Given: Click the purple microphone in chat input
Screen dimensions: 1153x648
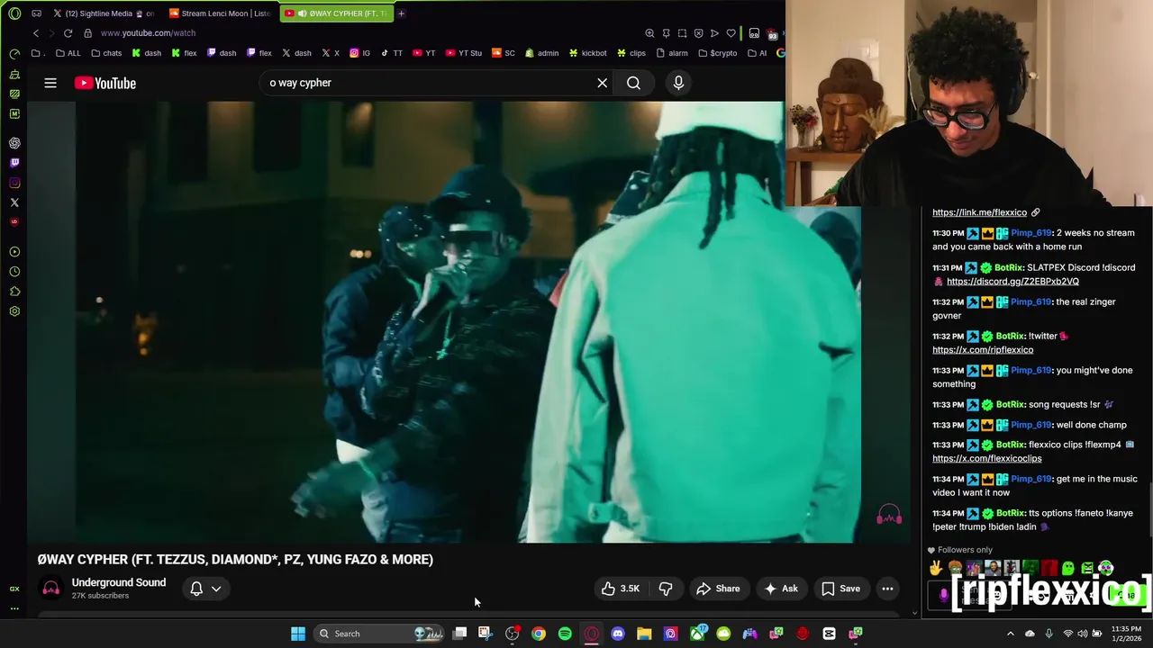Looking at the screenshot, I should [943, 595].
